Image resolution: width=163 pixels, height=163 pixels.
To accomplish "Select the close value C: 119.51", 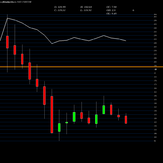I will (60, 10).
